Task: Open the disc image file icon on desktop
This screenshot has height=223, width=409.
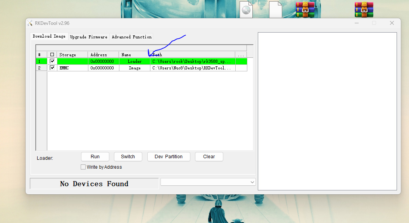Action: tap(246, 10)
